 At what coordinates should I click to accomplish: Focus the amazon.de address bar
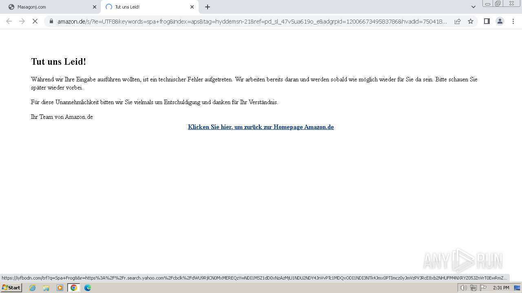point(252,22)
